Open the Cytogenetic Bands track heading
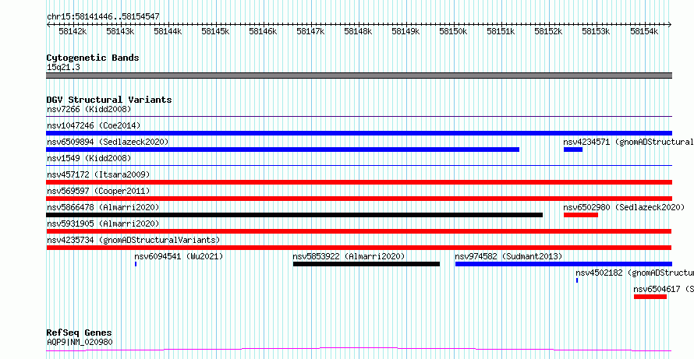The image size is (694, 359). pos(93,58)
